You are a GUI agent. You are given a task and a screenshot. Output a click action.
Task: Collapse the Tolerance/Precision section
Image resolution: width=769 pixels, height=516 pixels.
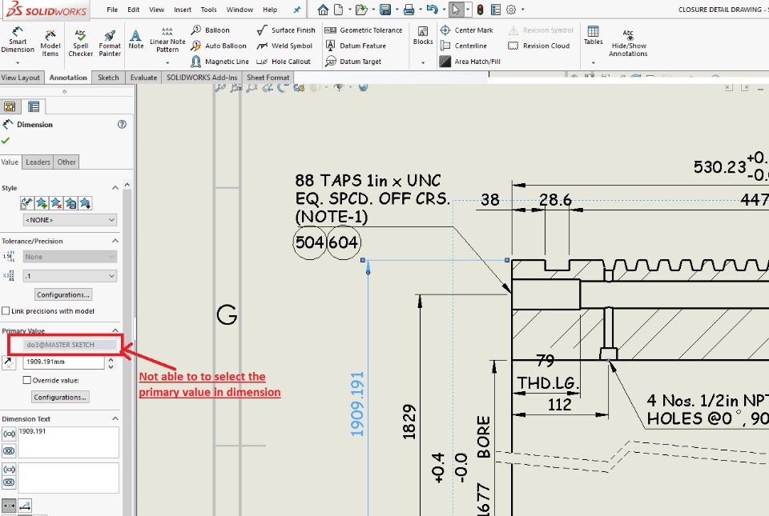pyautogui.click(x=115, y=241)
